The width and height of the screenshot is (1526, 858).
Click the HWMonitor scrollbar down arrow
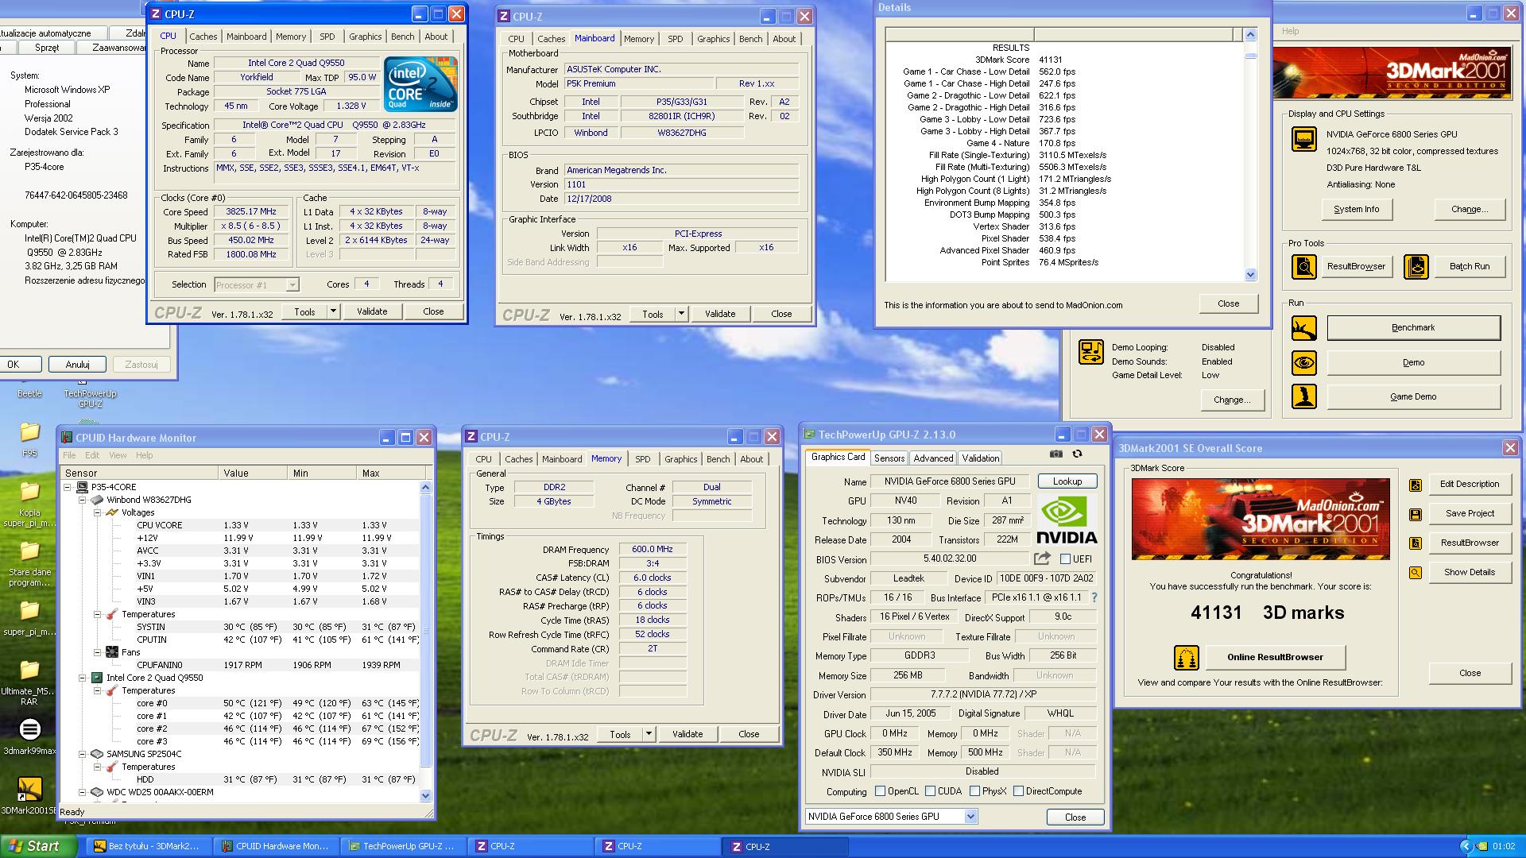point(425,795)
